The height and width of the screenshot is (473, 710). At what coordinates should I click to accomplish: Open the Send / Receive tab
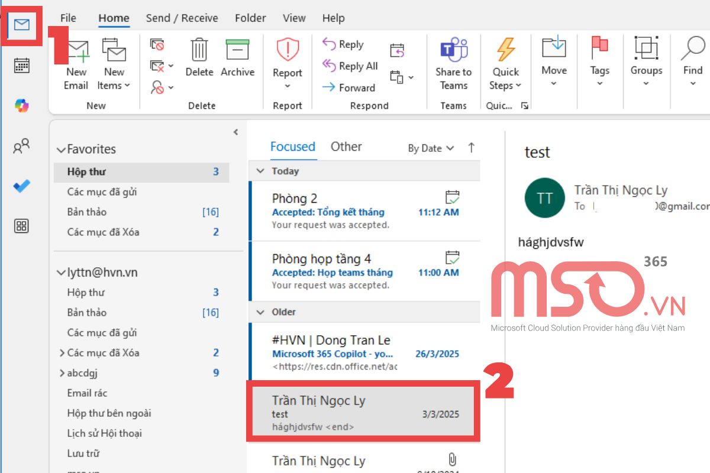point(182,18)
